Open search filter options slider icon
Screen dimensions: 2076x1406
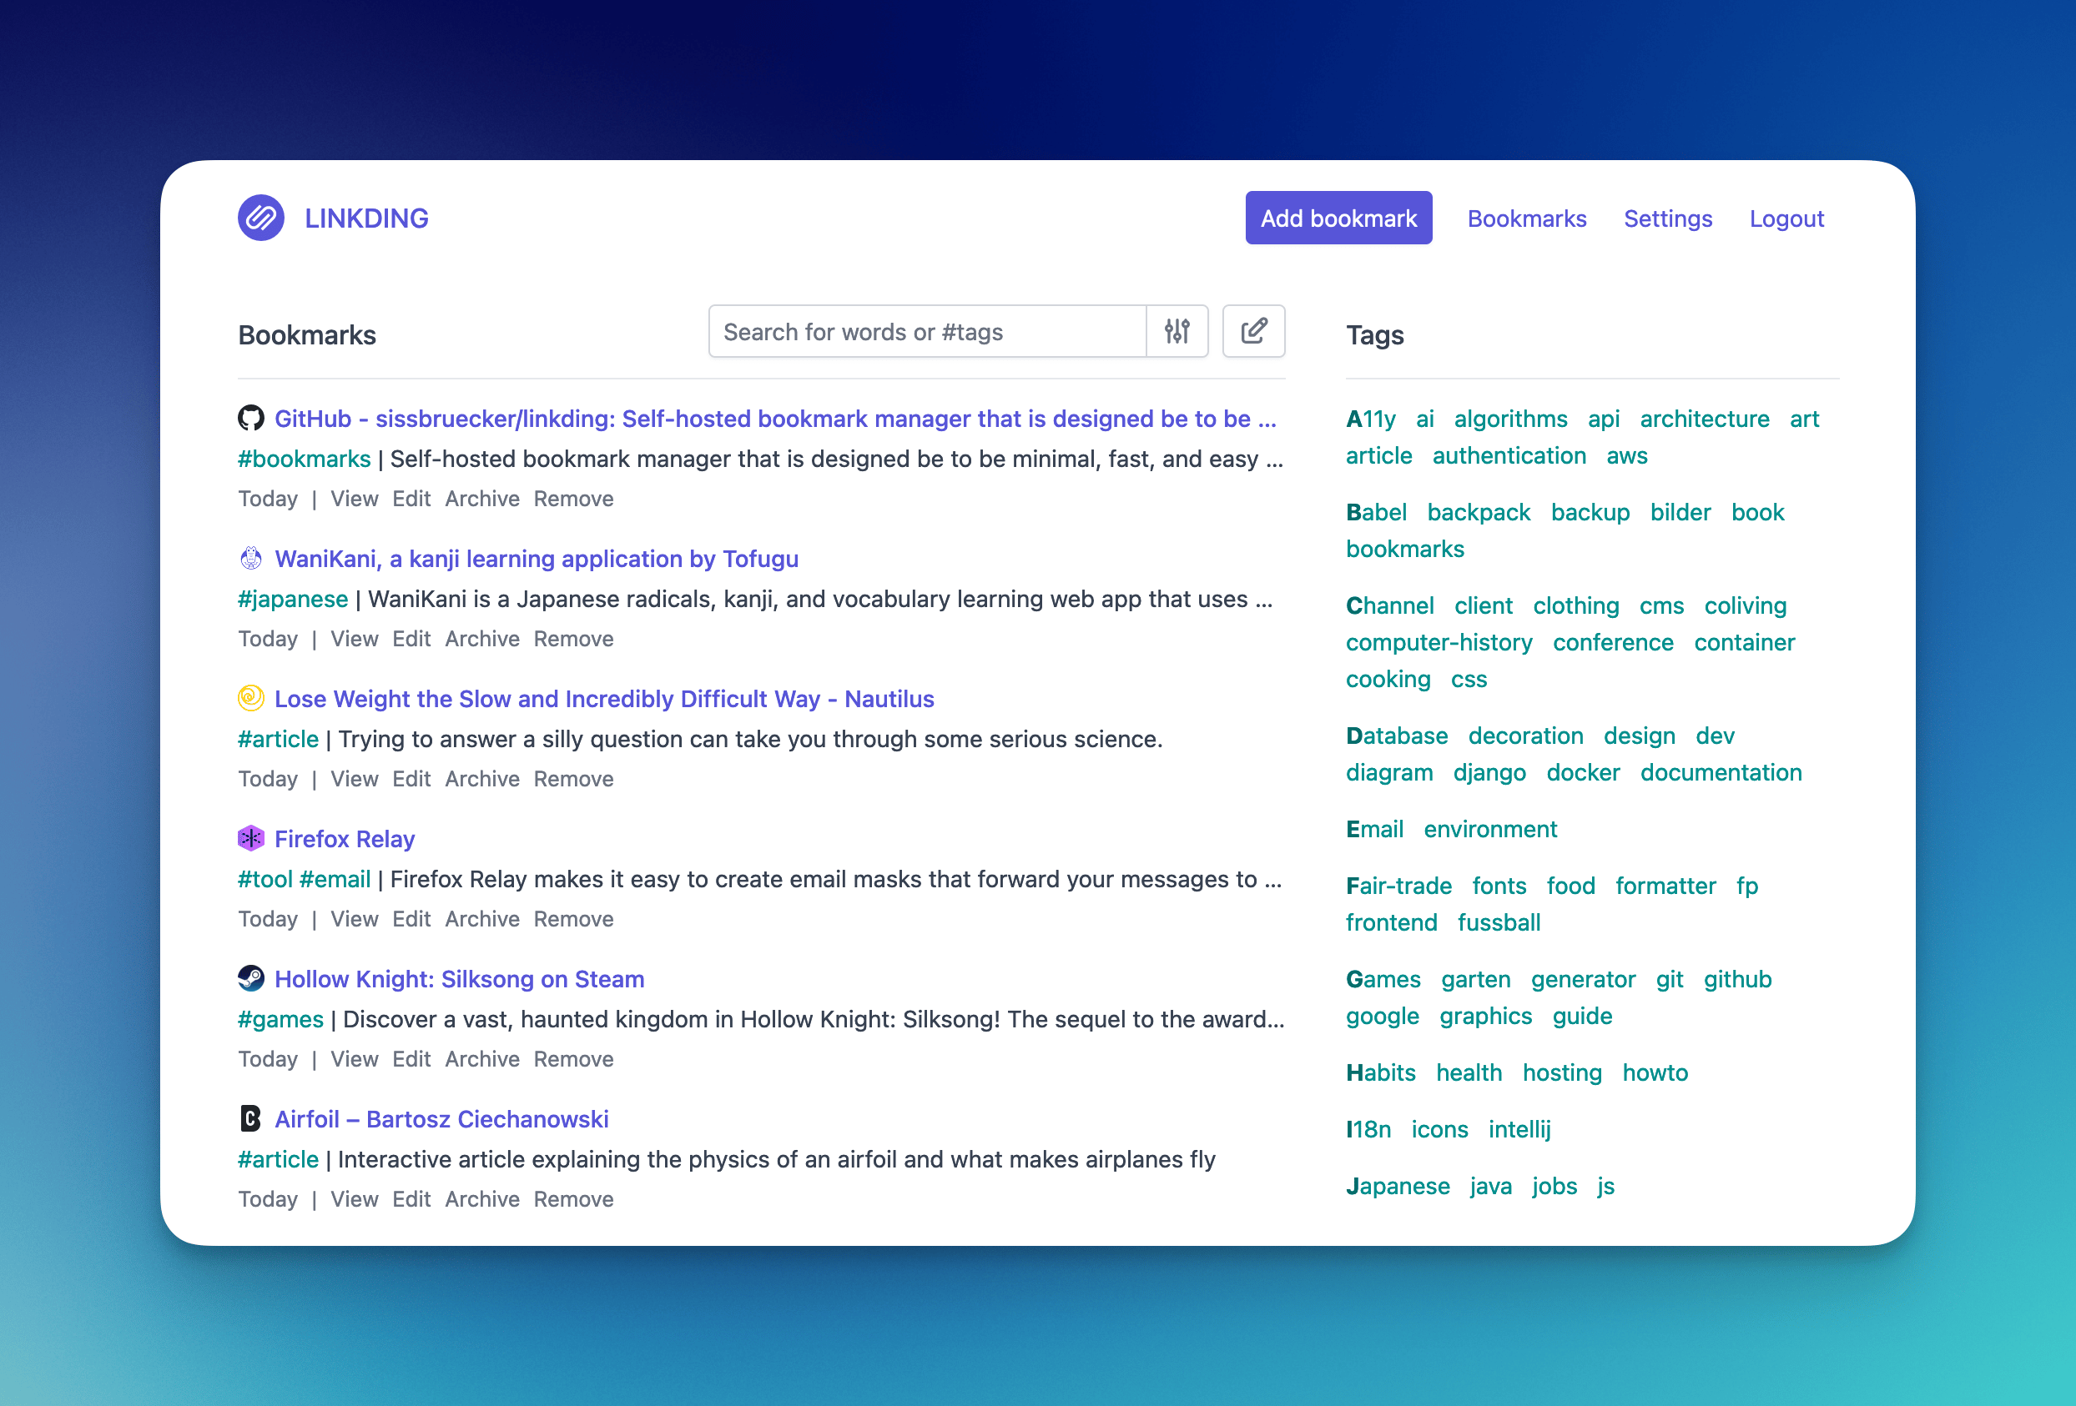[1177, 331]
